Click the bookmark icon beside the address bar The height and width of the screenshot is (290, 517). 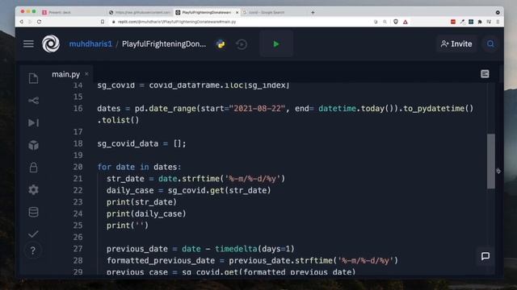(103, 22)
